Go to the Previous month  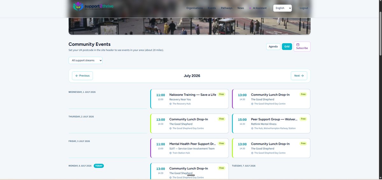[x=82, y=76]
